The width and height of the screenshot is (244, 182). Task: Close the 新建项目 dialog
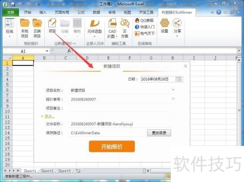tap(185, 66)
